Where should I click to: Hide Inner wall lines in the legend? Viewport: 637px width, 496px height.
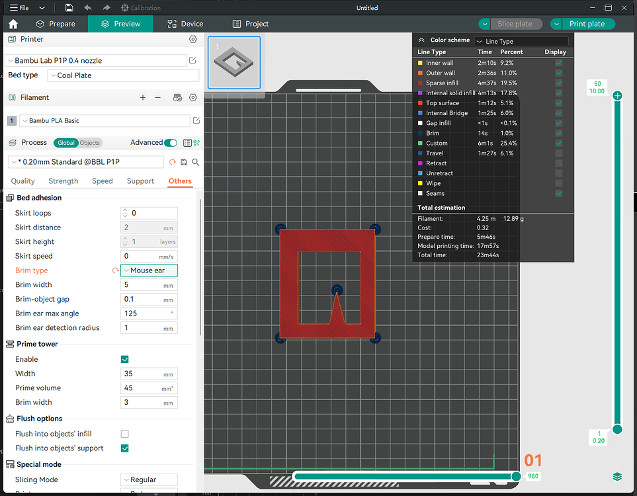click(x=558, y=63)
